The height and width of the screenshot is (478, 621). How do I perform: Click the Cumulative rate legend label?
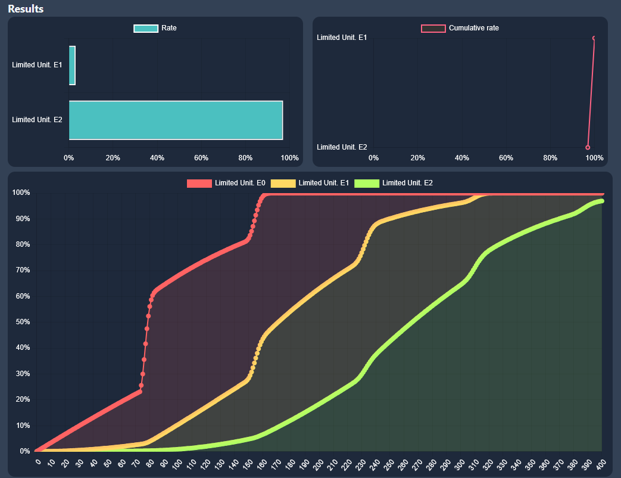(x=474, y=28)
